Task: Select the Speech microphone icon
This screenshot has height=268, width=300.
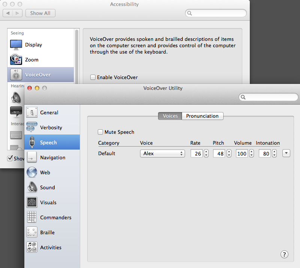Action: [32, 142]
